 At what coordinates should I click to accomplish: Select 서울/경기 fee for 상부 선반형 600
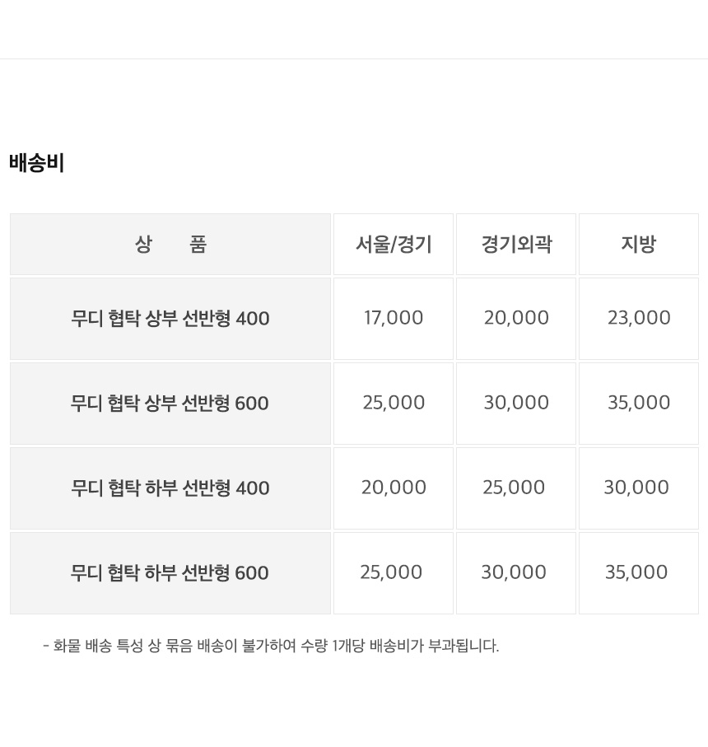(x=394, y=403)
